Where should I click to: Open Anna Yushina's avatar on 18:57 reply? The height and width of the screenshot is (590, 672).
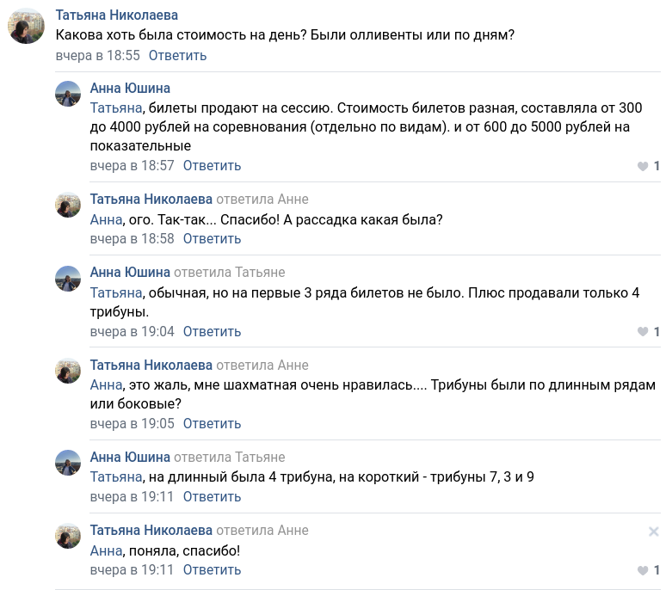[x=68, y=94]
